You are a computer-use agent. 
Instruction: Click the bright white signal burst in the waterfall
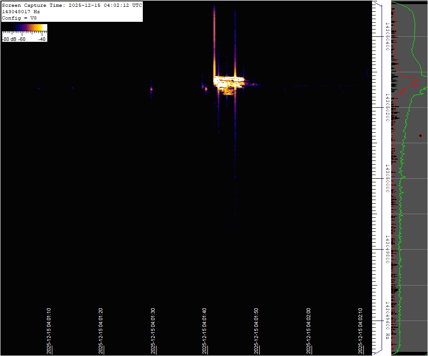(229, 83)
